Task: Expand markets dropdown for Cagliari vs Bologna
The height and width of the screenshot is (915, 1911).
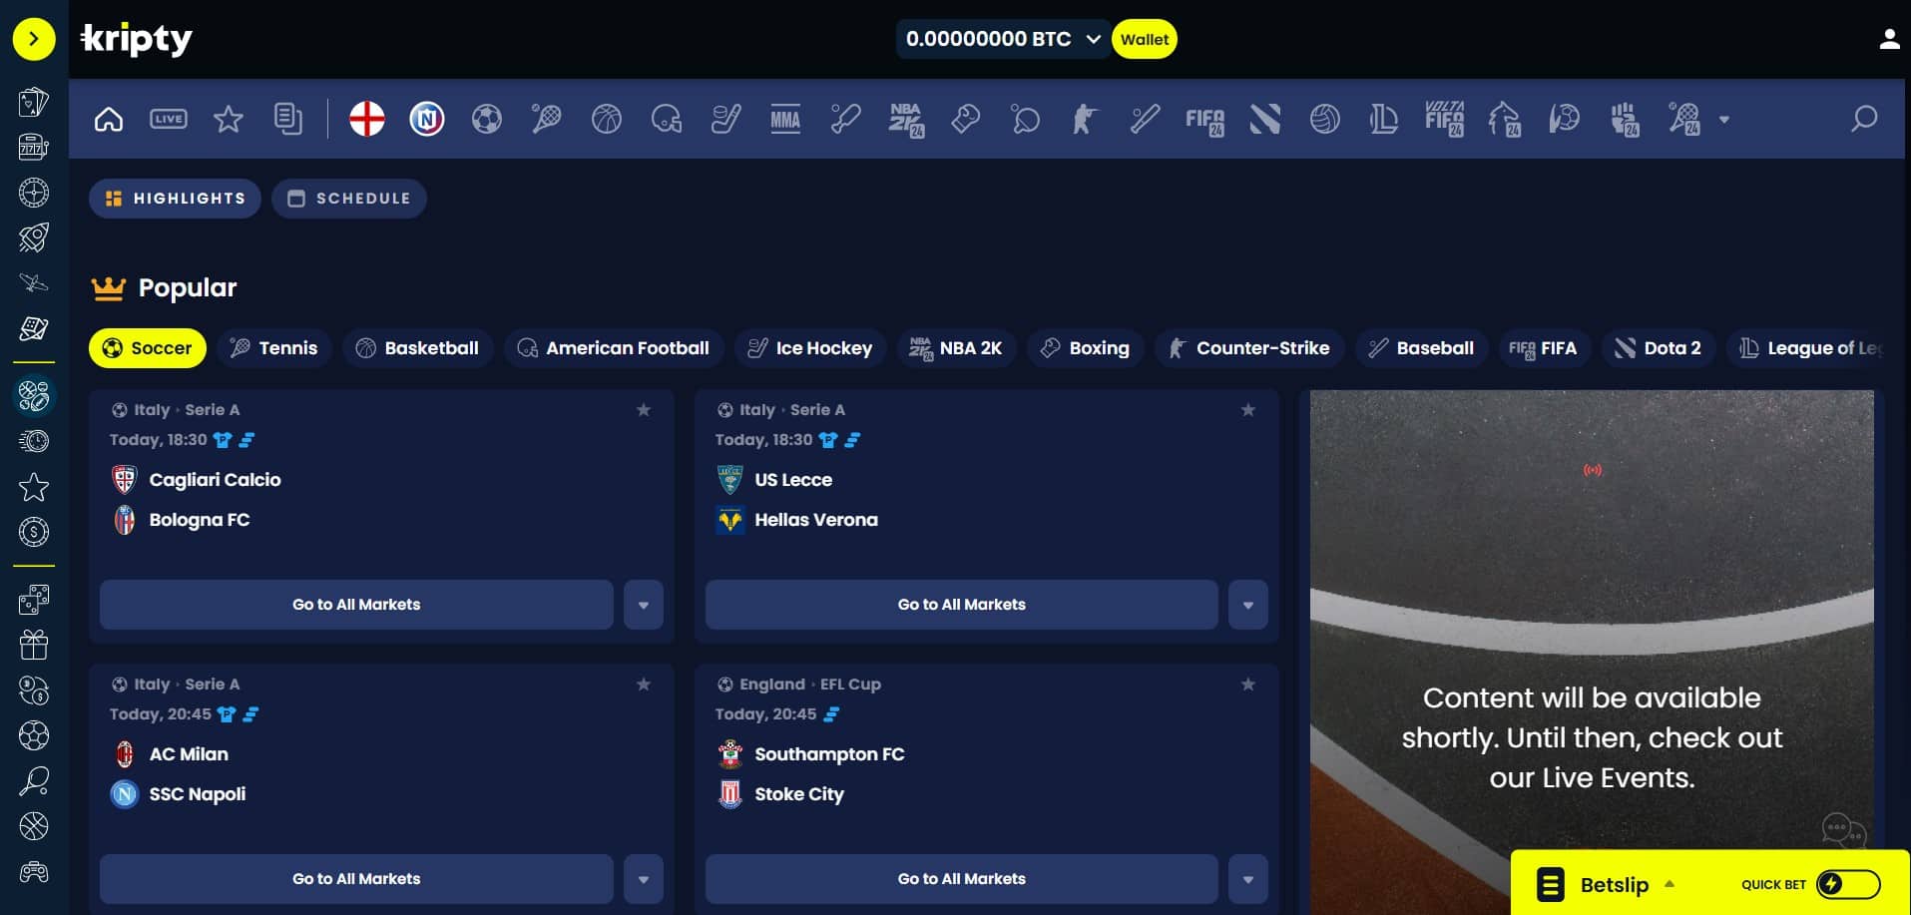Action: point(644,605)
